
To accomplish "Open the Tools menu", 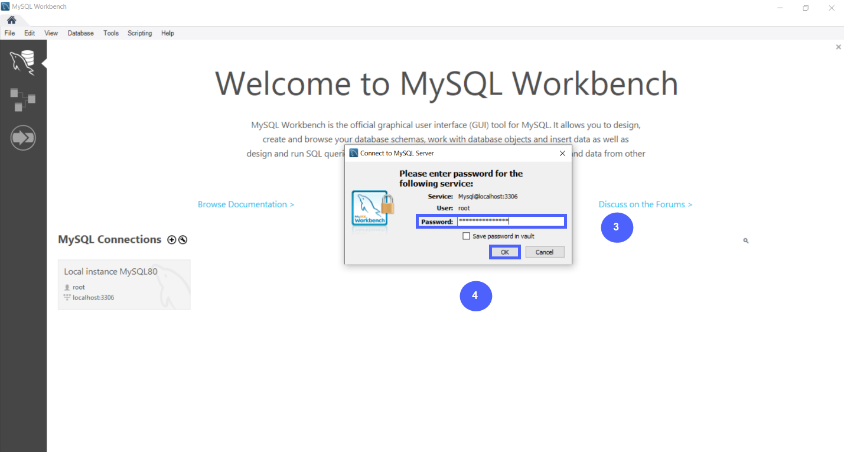I will click(x=111, y=33).
